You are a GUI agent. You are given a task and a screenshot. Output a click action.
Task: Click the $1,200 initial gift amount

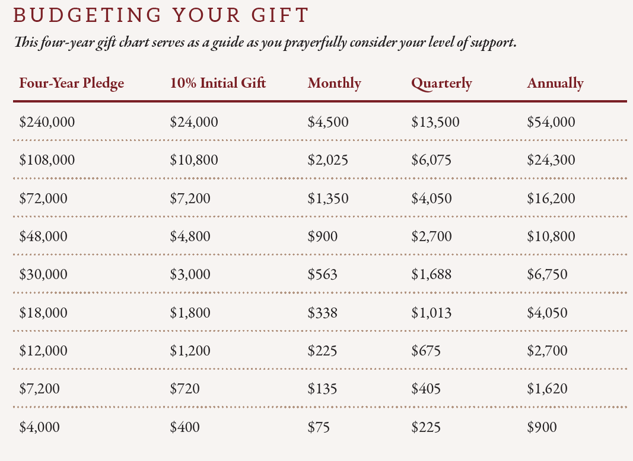[190, 351]
